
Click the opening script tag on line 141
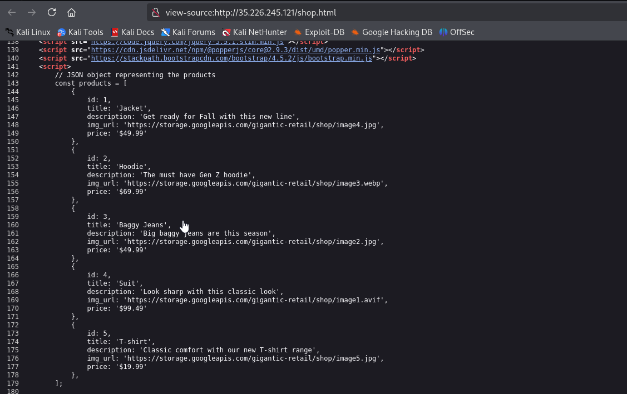pos(55,67)
